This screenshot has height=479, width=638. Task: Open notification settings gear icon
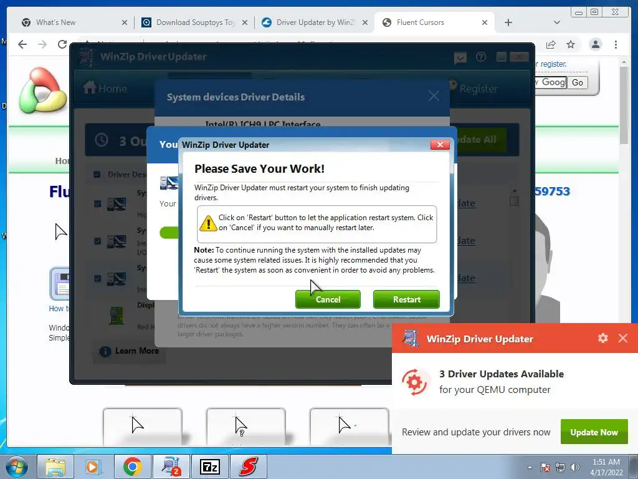point(602,338)
